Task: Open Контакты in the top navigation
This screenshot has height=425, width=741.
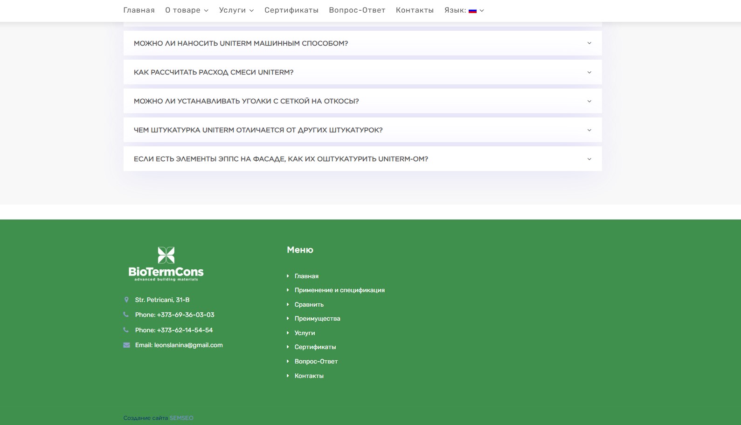Action: point(415,10)
